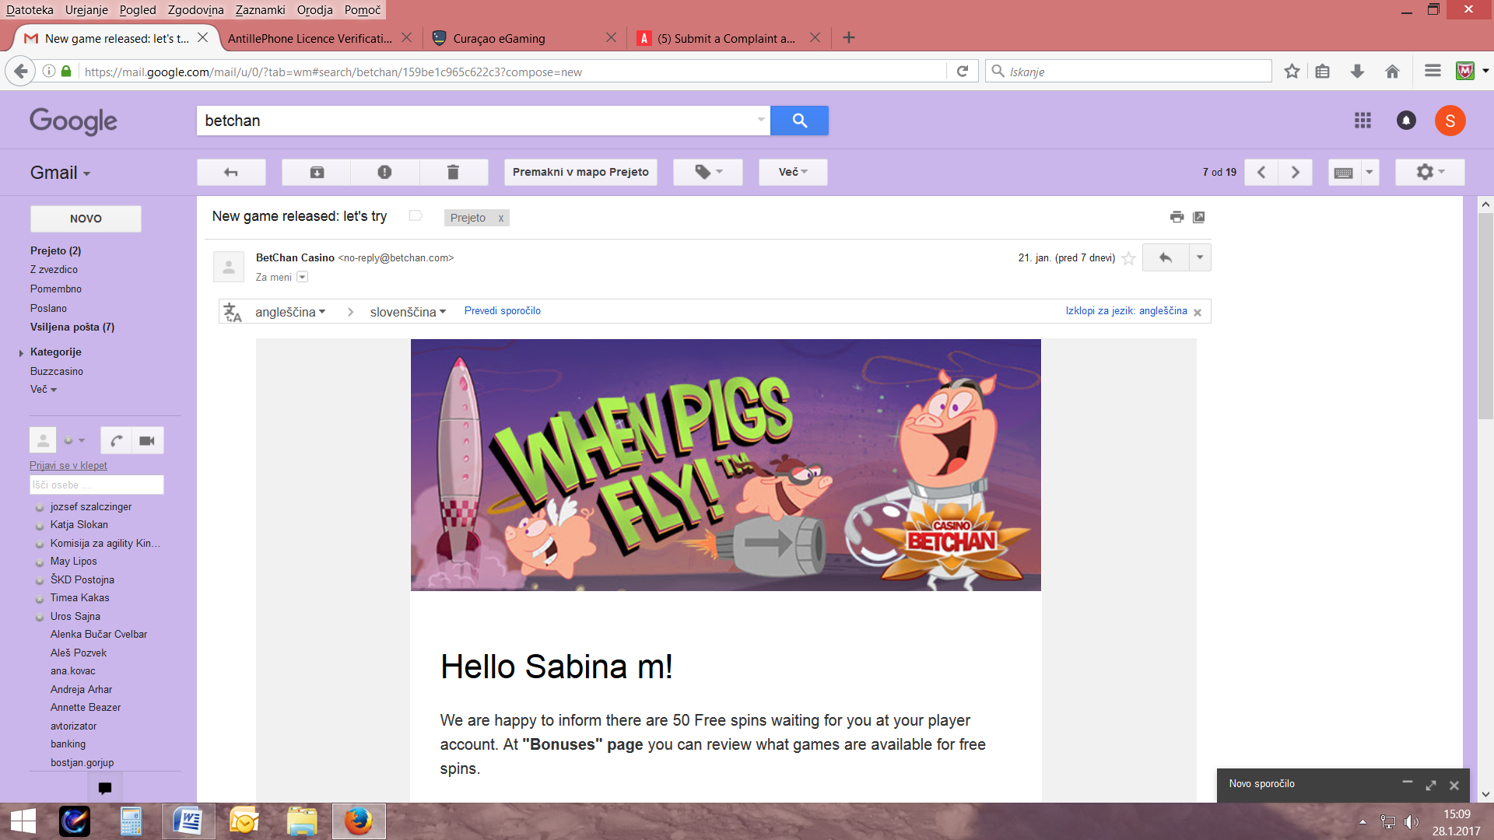Screen dimensions: 1494x840
Task: Open the Več actions dropdown
Action: [x=793, y=172]
